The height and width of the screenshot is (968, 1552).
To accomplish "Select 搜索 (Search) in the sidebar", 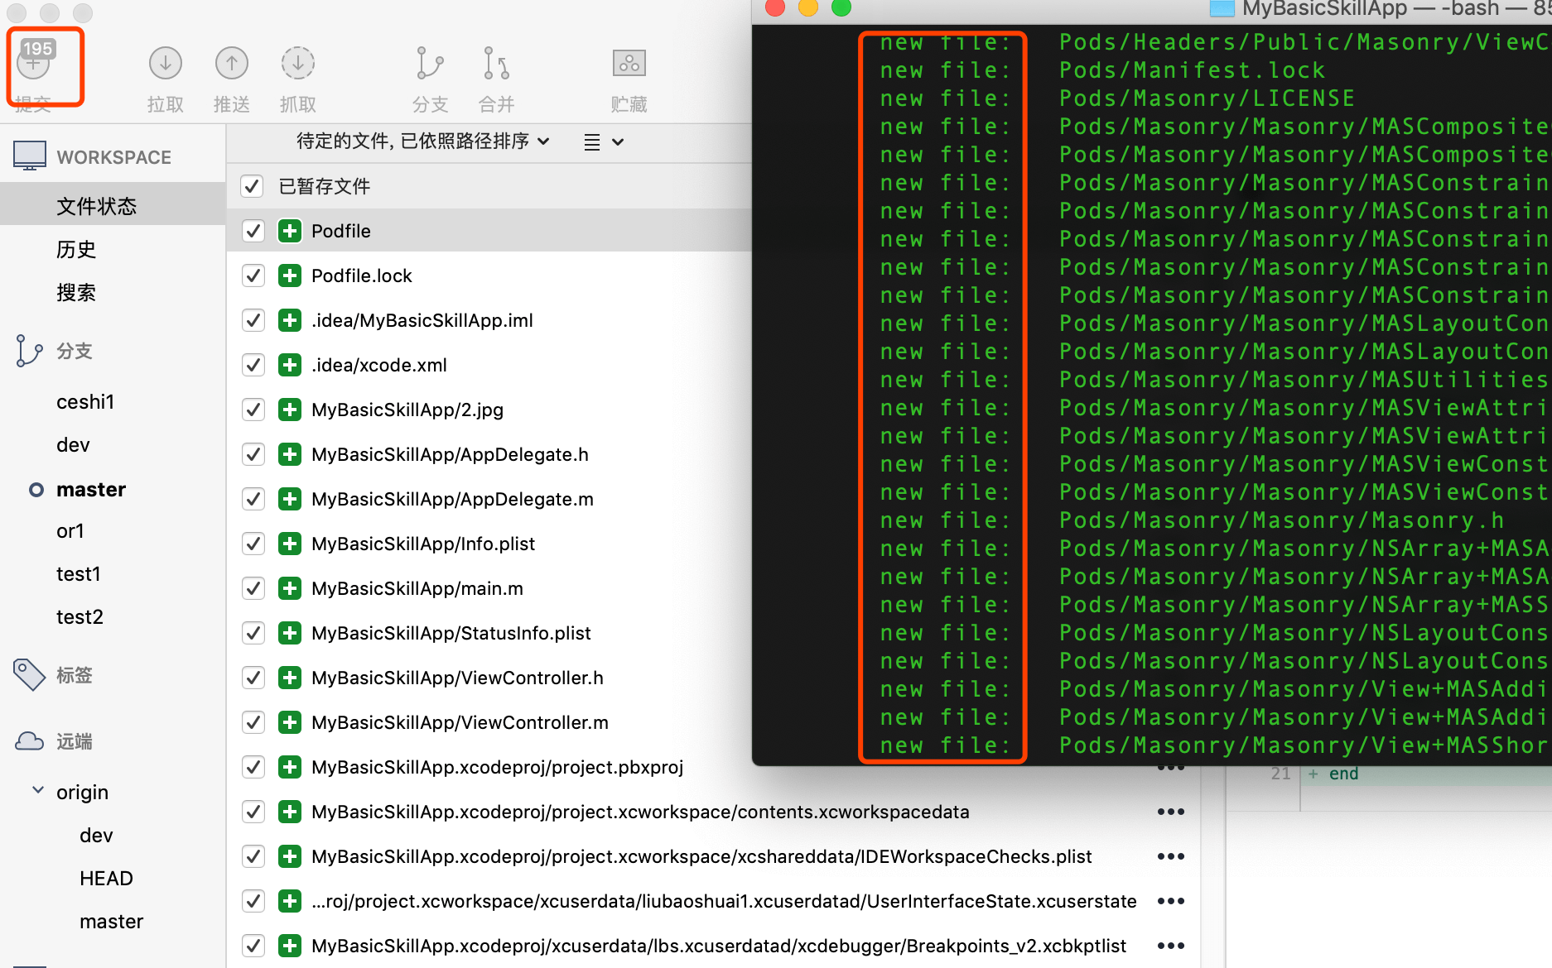I will (76, 292).
